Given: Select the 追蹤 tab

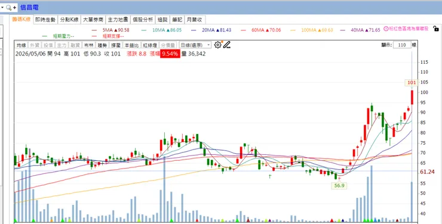Looking at the screenshot, I should (x=162, y=20).
